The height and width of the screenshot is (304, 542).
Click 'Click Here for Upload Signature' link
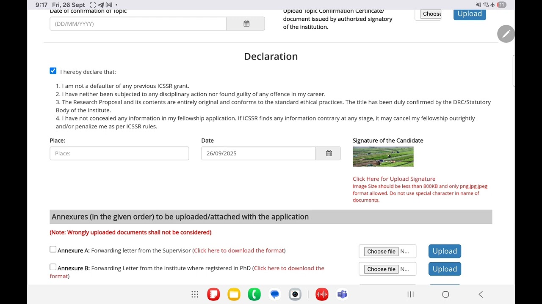coord(394,179)
